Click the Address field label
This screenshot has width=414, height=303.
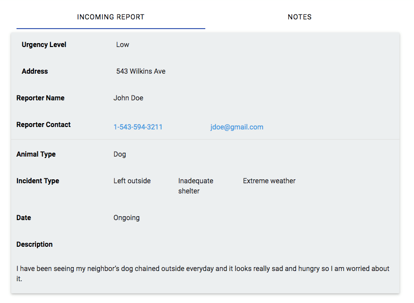(34, 71)
